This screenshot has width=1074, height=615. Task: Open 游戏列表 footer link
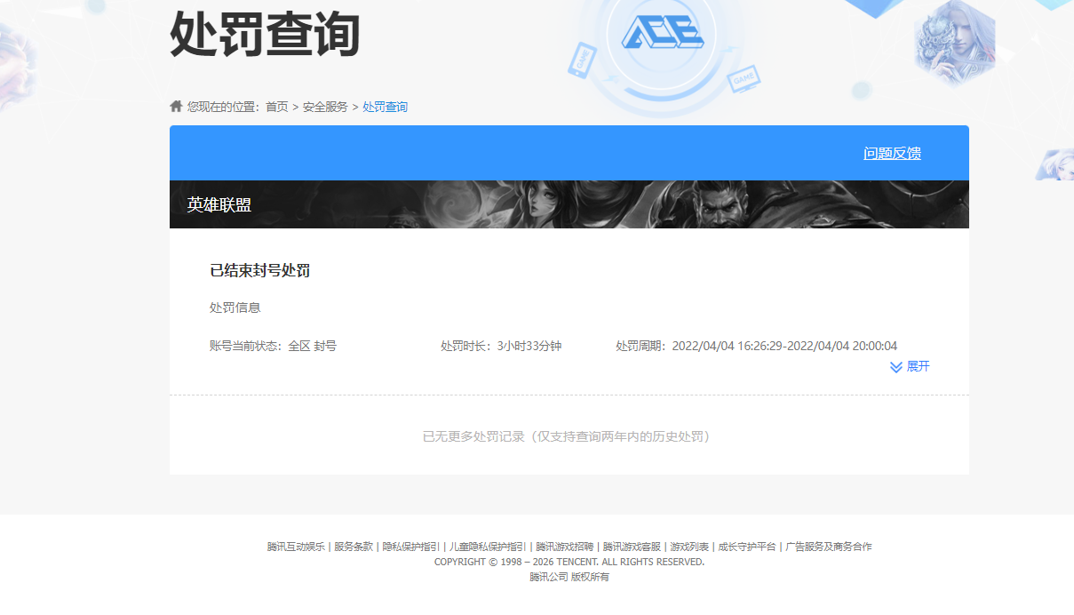pos(689,547)
